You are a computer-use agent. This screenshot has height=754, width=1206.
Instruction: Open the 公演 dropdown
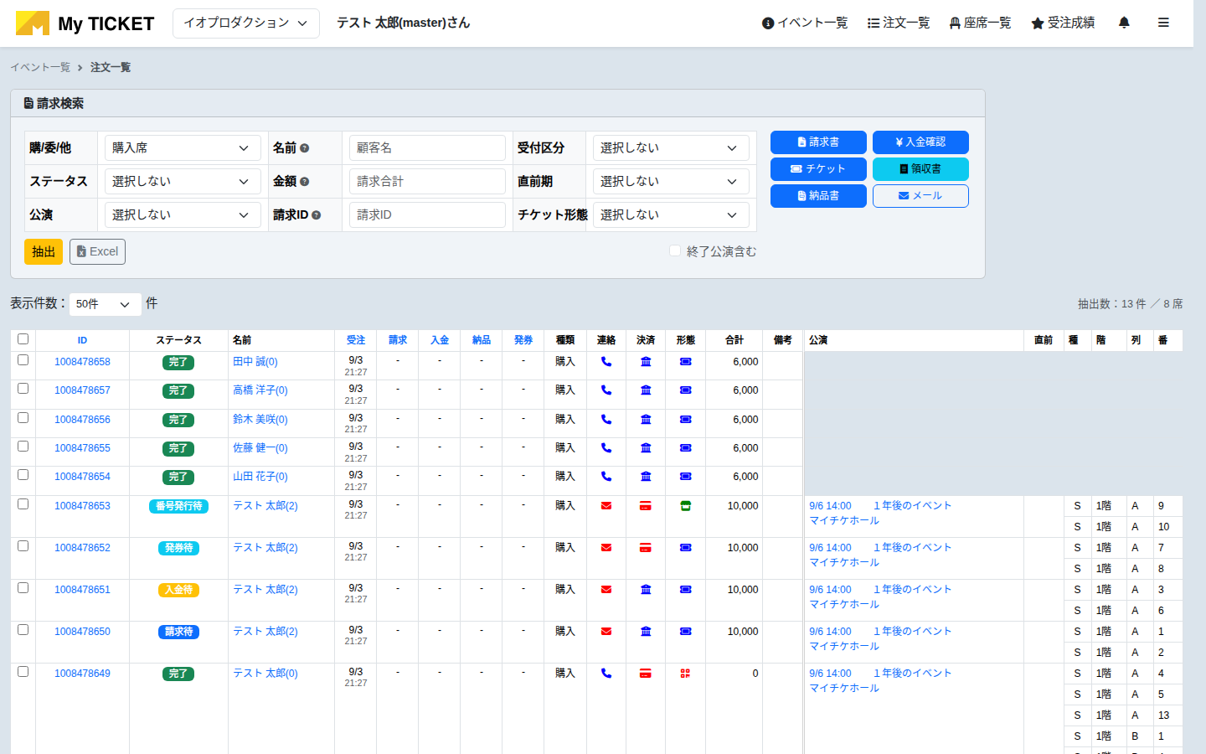(182, 214)
